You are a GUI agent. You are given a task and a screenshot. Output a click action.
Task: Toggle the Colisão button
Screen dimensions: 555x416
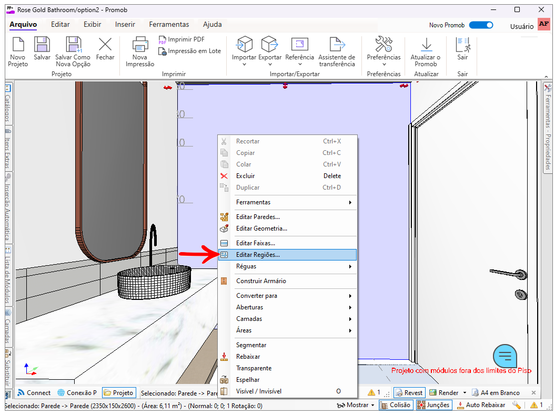tap(396, 405)
